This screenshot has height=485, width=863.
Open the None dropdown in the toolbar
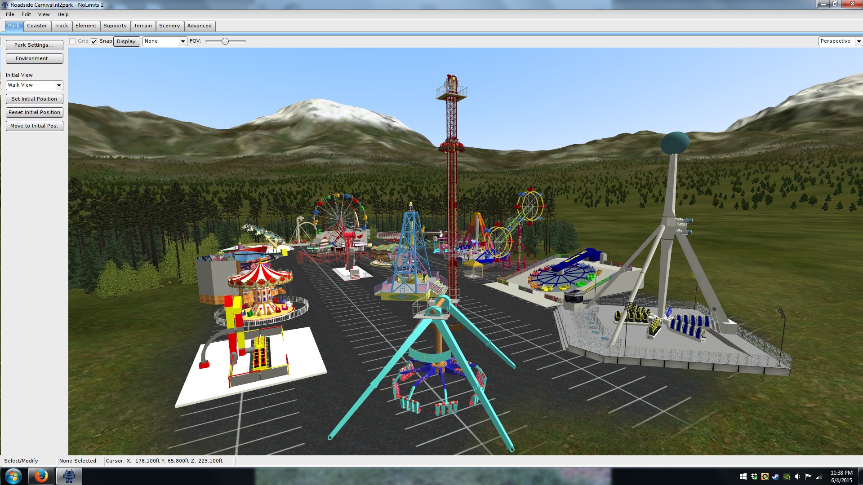coord(183,41)
